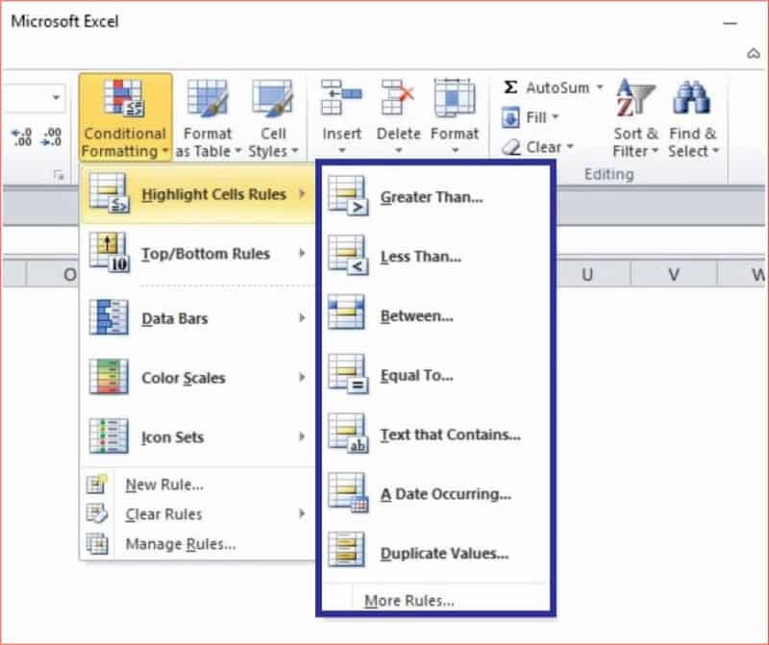
Task: Click the Less Than rule icon
Action: tap(348, 256)
